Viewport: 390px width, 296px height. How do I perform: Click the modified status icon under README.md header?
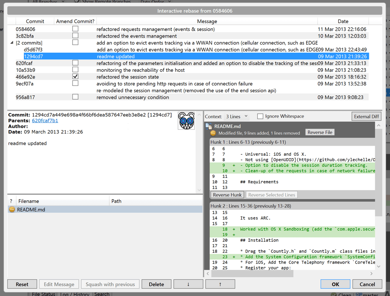213,133
